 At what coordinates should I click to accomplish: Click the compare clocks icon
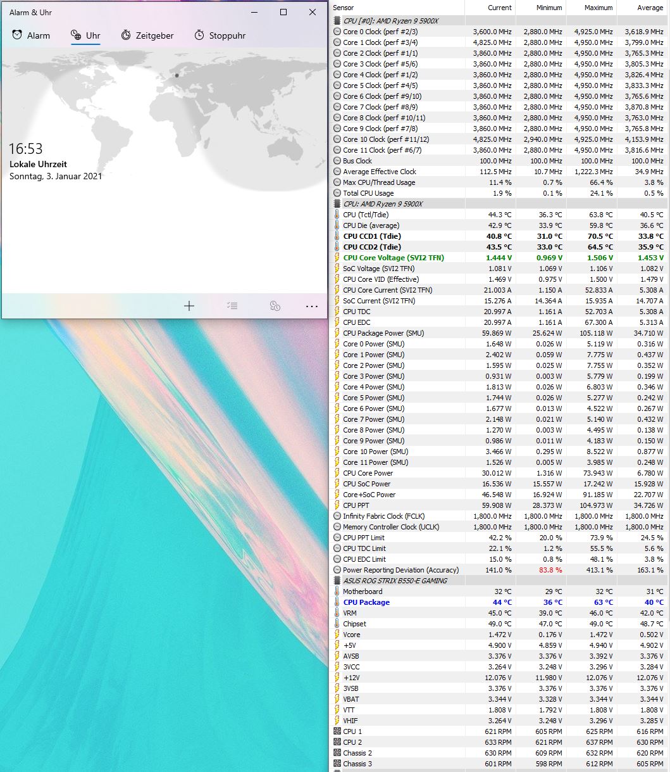[x=275, y=306]
